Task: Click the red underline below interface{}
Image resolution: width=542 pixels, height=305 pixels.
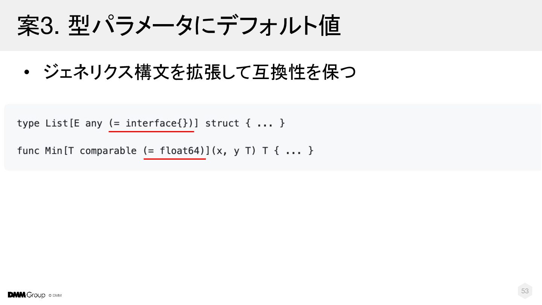Action: (151, 131)
